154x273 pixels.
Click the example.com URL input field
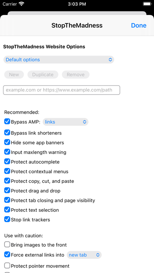tap(62, 90)
